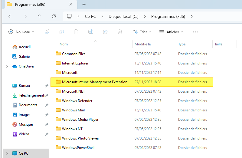
Task: Click the Rename icon in toolbar
Action: click(x=91, y=32)
